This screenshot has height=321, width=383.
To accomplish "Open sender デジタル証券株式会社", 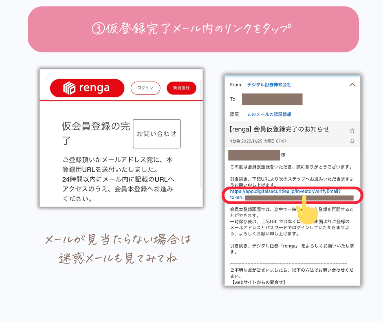I will pos(269,85).
